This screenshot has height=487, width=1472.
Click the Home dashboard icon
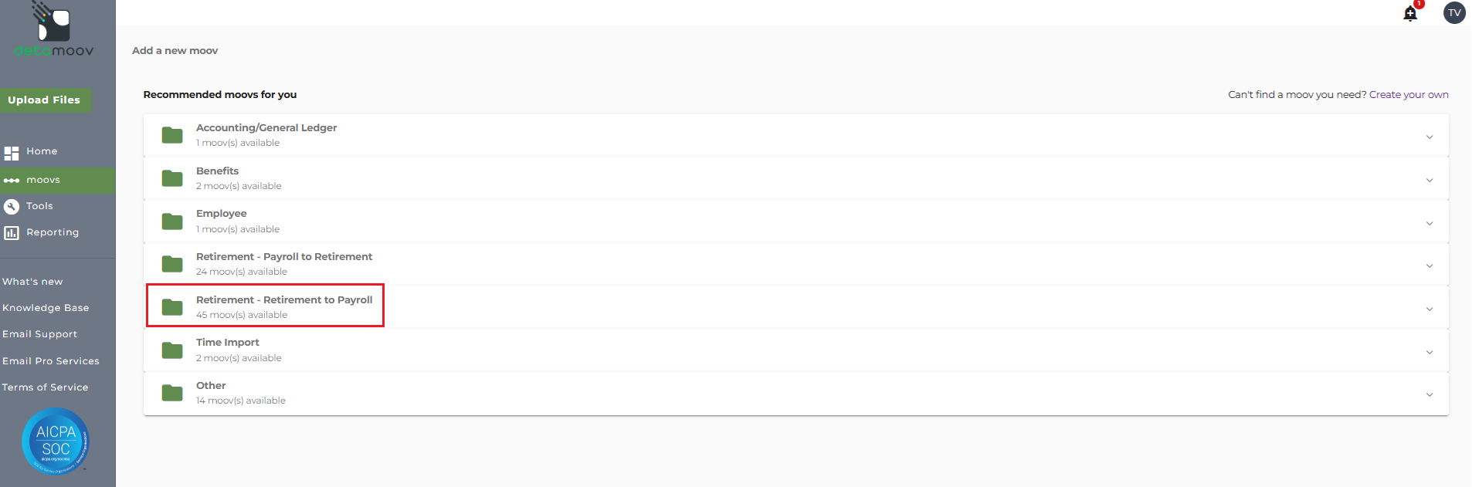point(12,153)
